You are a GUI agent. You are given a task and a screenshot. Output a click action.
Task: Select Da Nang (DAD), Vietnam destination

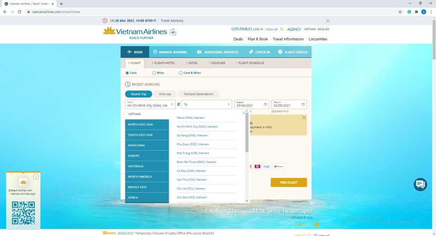192,135
